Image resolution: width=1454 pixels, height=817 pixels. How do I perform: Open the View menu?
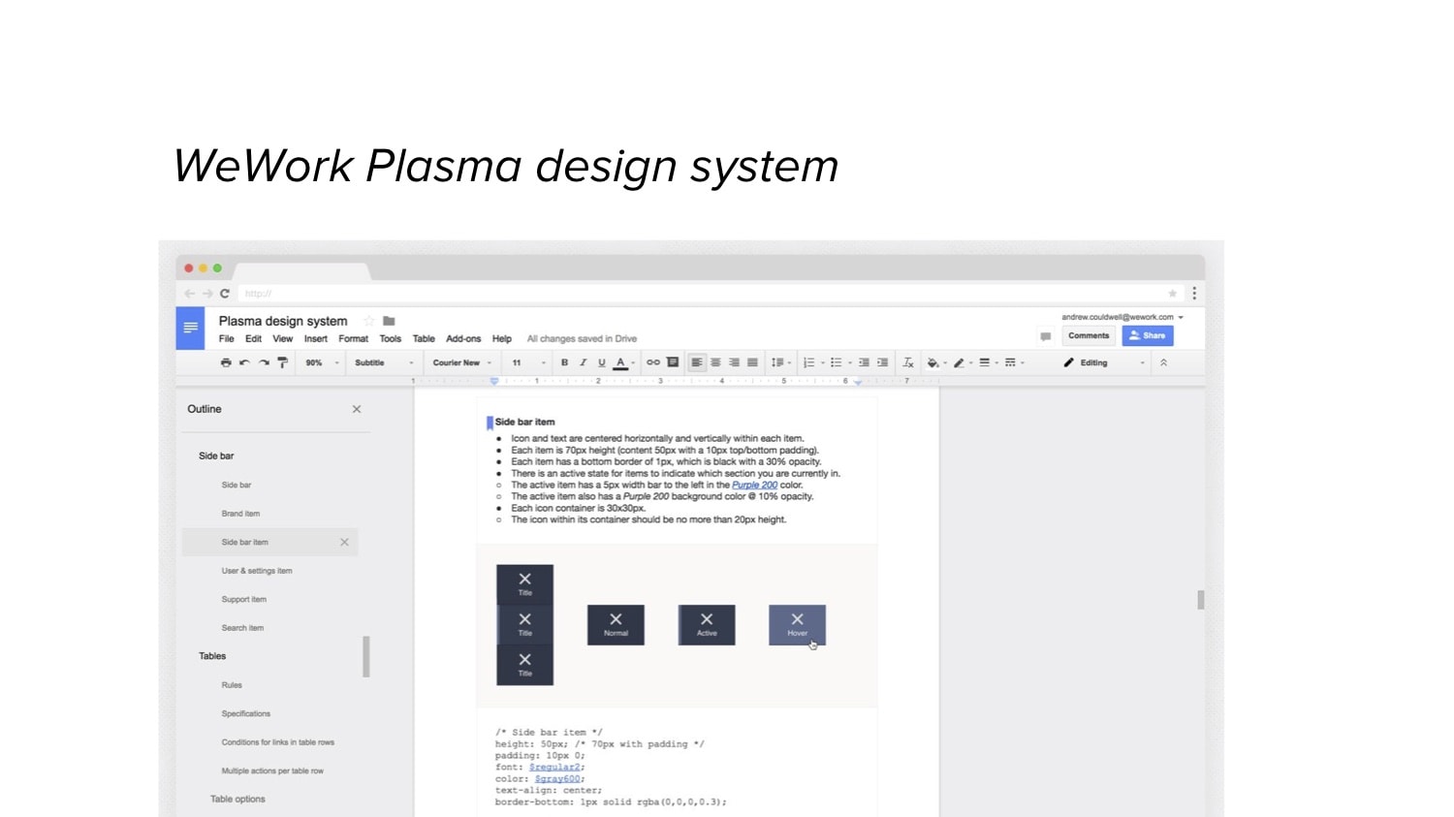(282, 339)
